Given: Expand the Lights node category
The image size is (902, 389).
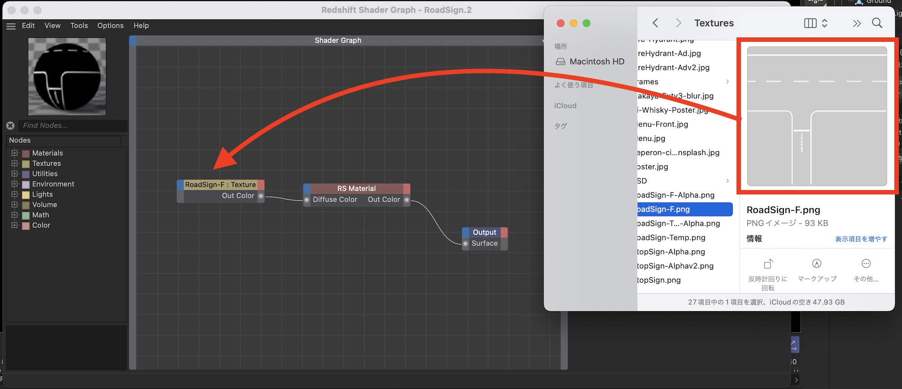Looking at the screenshot, I should 14,194.
